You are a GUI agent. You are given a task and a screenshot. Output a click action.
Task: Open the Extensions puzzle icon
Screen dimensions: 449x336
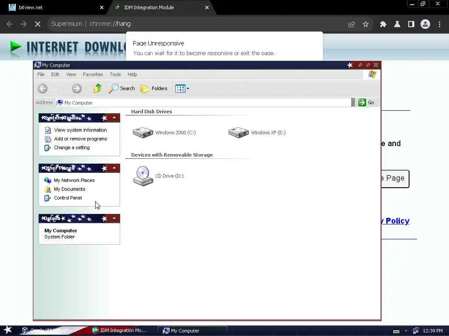pyautogui.click(x=383, y=24)
